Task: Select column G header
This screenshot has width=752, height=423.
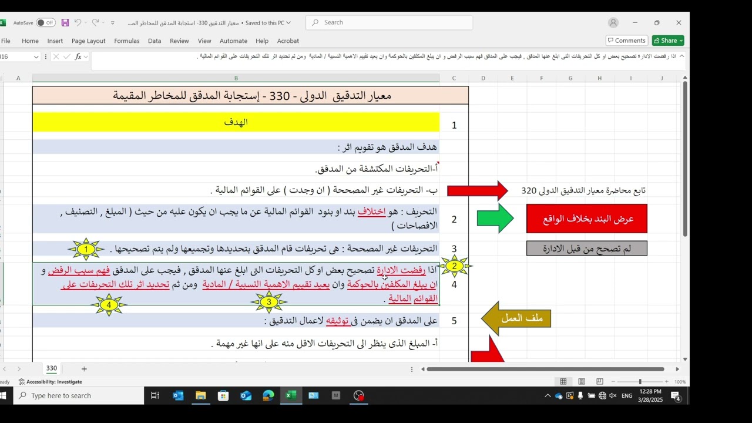Action: [570, 78]
